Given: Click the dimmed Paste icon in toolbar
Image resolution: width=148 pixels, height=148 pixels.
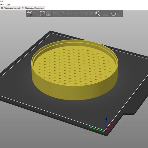Looking at the screenshot, I should coord(63,13).
